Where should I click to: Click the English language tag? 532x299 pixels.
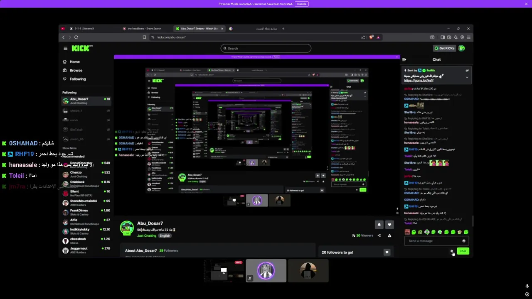click(x=165, y=235)
